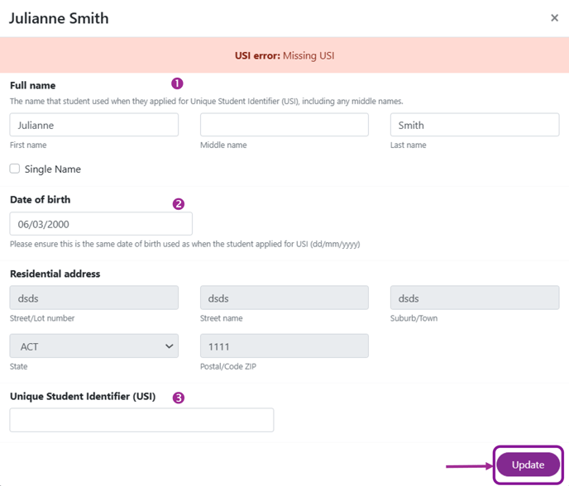Click the empty Middle name field
Viewport: 569px width, 486px height.
click(x=284, y=125)
